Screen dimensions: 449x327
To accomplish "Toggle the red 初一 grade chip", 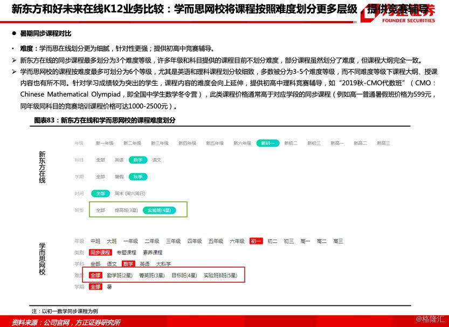I will 256,241.
